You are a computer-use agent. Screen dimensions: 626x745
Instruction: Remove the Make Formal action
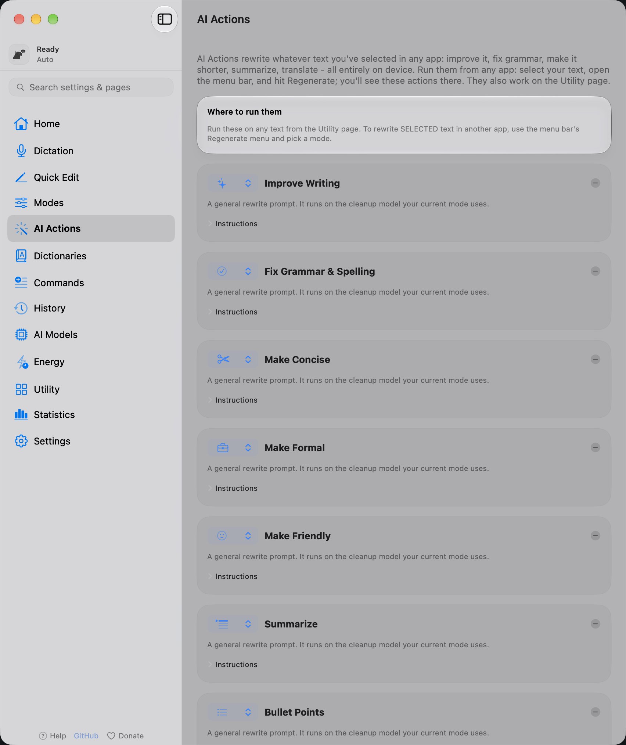595,447
